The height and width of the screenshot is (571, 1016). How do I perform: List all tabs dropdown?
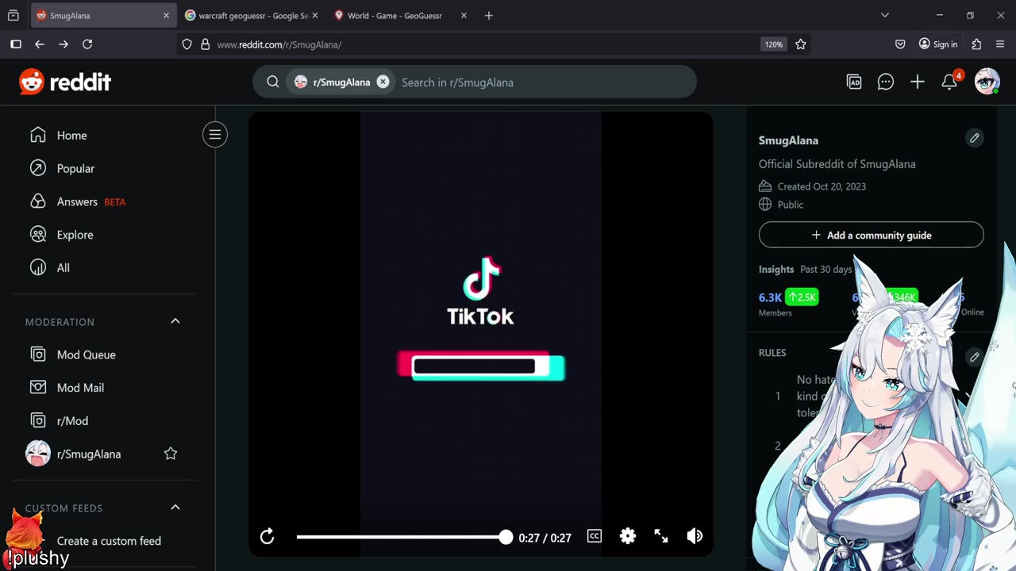(x=885, y=15)
